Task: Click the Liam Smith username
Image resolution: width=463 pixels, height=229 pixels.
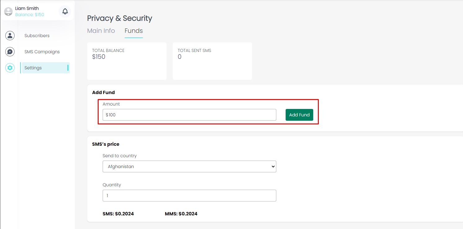Action: click(x=27, y=8)
